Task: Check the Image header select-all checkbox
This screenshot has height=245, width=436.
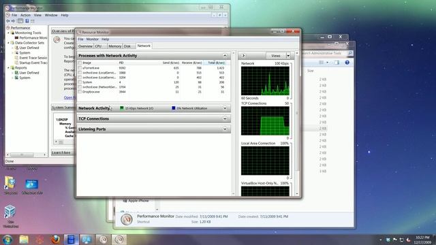Action: click(x=80, y=63)
